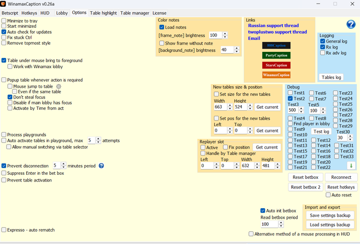Screen dimensions: 360x244
Task: Increase the playground max attempts spinner
Action: 98,139
